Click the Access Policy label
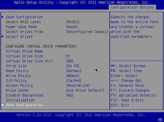The width and height of the screenshot is (164, 122). click(19, 85)
